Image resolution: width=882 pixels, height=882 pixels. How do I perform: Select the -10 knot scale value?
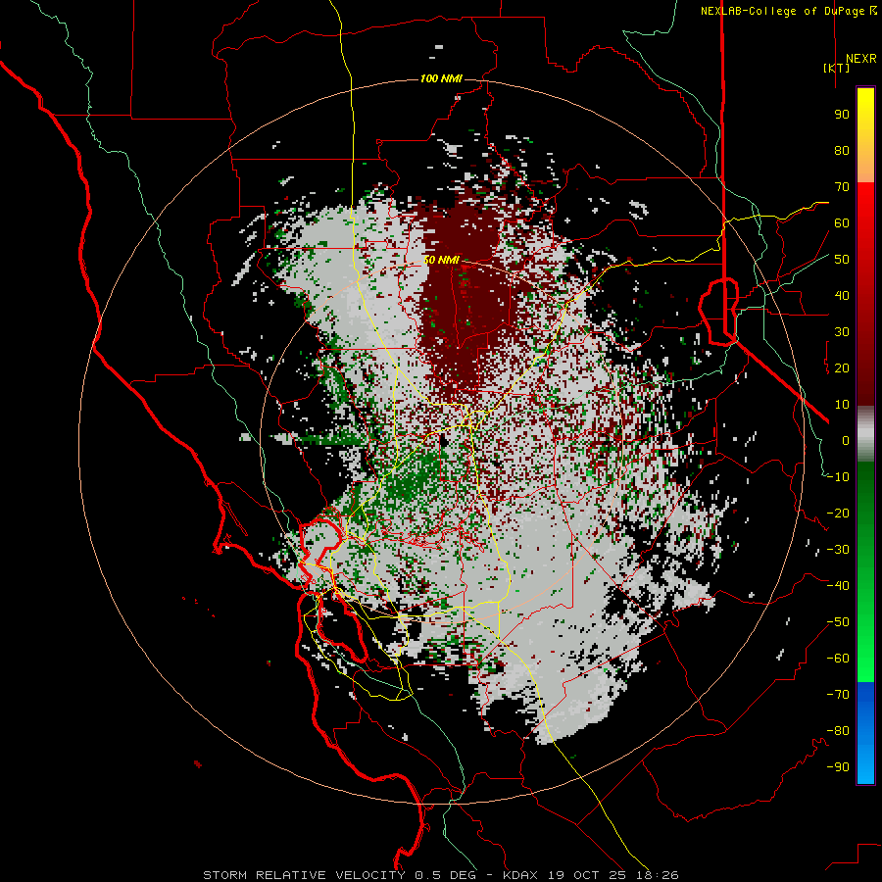[838, 477]
